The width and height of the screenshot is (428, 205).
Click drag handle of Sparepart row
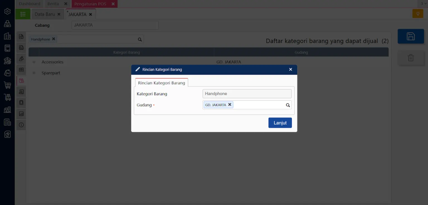[34, 73]
